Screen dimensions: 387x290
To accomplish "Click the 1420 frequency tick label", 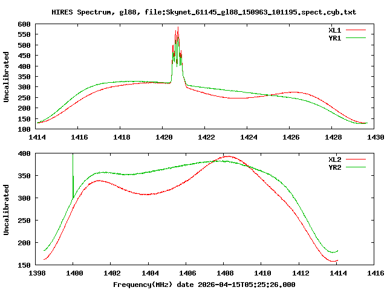I will tap(164, 137).
